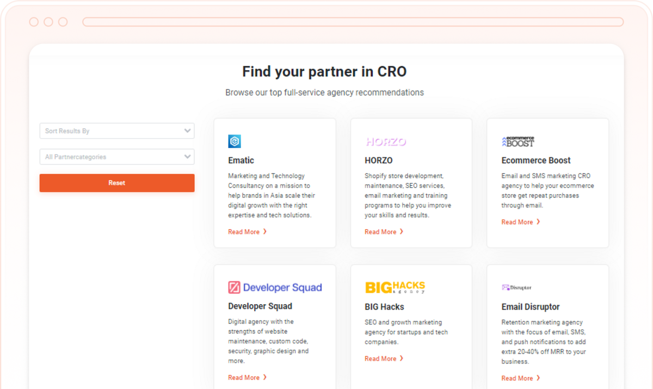Click the Sort Results By dropdown chevron
Viewport: 653px width, 389px height.
coord(188,131)
